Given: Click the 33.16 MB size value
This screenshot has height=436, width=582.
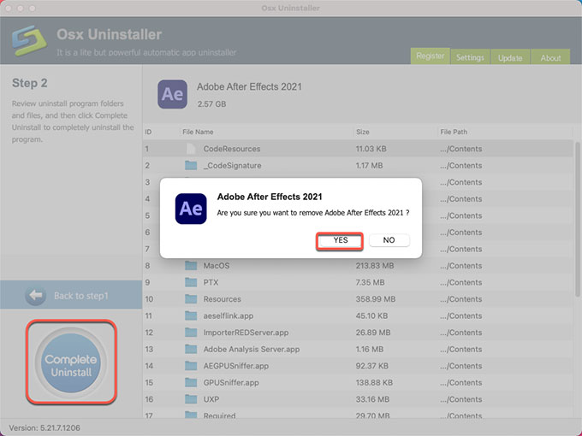Looking at the screenshot, I should pyautogui.click(x=372, y=399).
